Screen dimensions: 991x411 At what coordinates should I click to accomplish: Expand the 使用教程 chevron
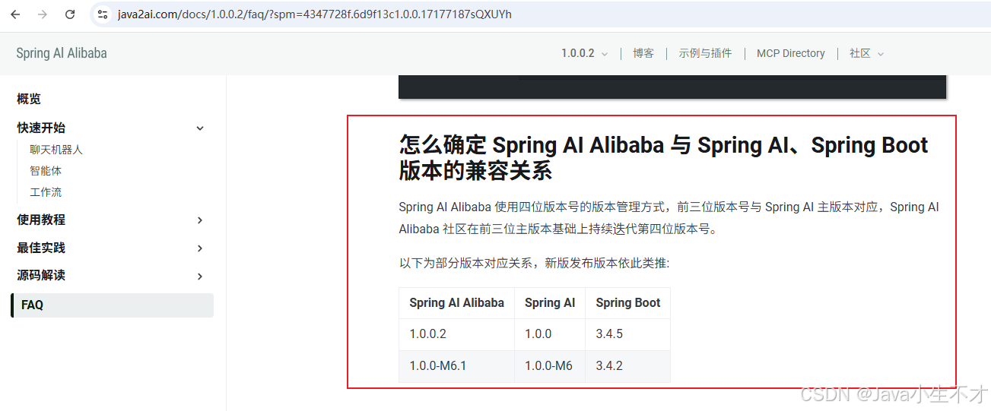click(x=200, y=220)
